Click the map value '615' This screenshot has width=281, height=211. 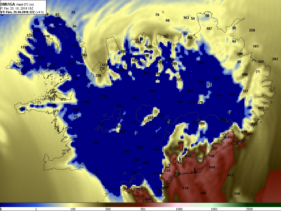(x=244, y=132)
